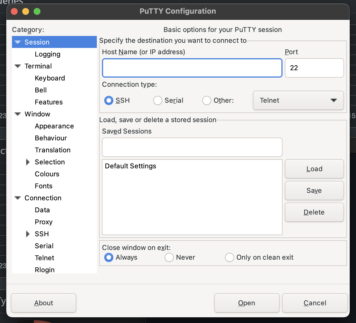Click the Open button to connect
Screen dimensions: 356x323
tap(247, 303)
